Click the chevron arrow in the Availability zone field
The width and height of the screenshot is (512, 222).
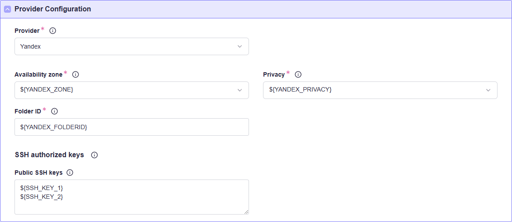(x=240, y=90)
